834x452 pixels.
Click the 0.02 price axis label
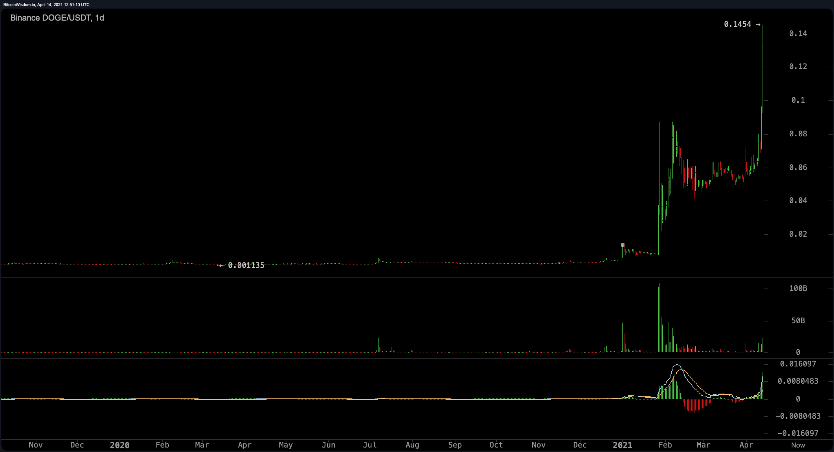(x=798, y=234)
